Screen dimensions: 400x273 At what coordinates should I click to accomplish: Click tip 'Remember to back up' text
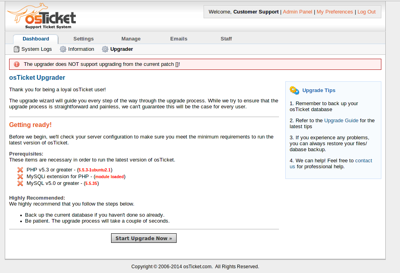pyautogui.click(x=324, y=106)
